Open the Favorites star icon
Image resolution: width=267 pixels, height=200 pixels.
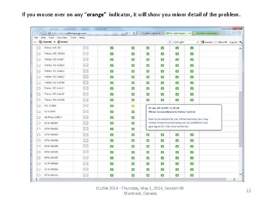pyautogui.click(x=234, y=33)
